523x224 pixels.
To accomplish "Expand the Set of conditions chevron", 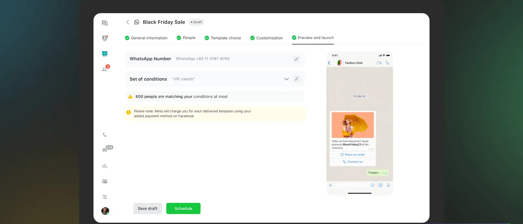I will point(286,79).
